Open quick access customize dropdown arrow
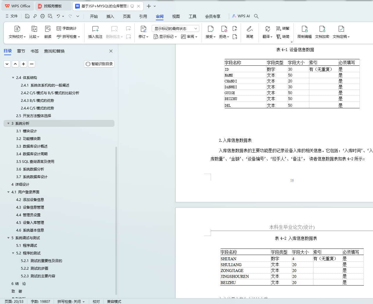 [x=78, y=16]
